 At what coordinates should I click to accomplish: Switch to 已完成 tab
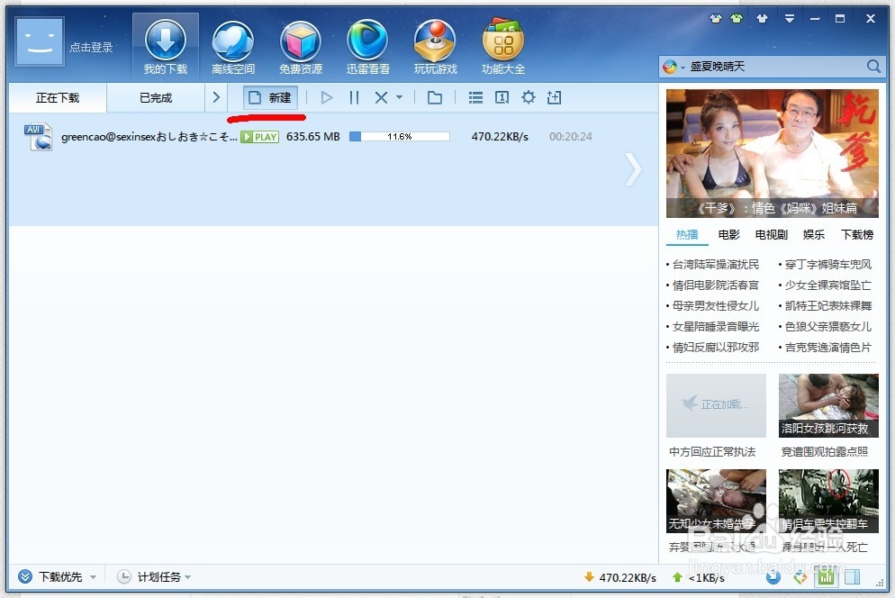point(156,97)
